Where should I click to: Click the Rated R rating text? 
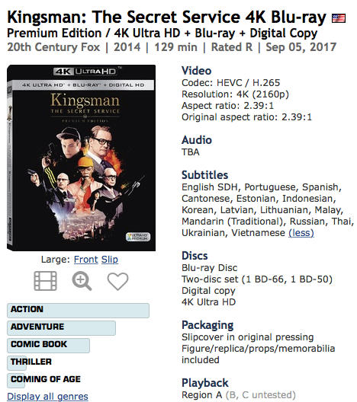tap(232, 47)
